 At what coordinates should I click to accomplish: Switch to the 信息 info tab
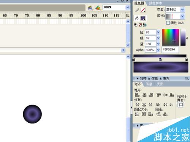[x=149, y=84]
